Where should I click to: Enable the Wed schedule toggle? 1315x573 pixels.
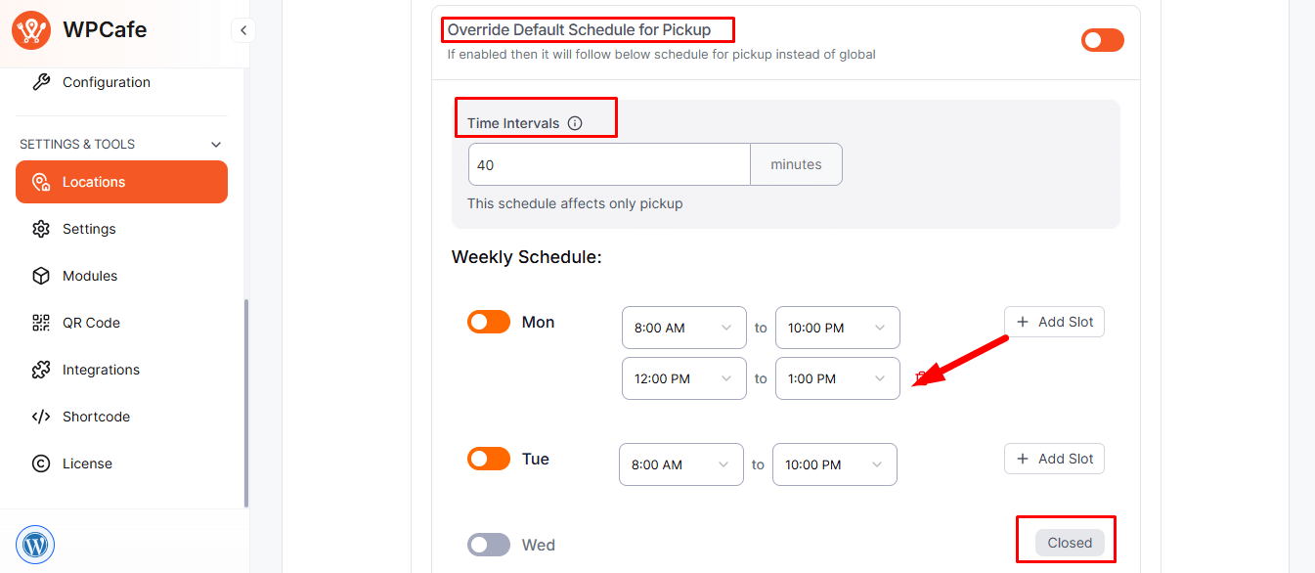[489, 545]
